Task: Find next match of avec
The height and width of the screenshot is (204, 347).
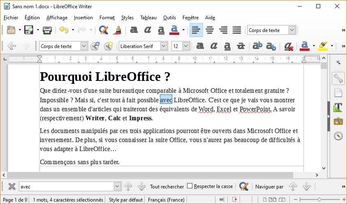Action: click(x=141, y=186)
